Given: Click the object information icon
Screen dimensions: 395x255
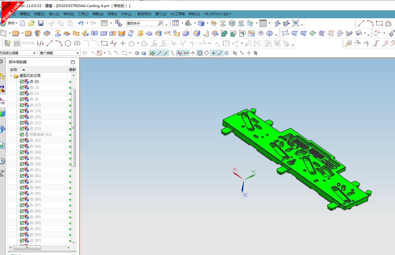Looking at the screenshot, I should click(x=119, y=23).
